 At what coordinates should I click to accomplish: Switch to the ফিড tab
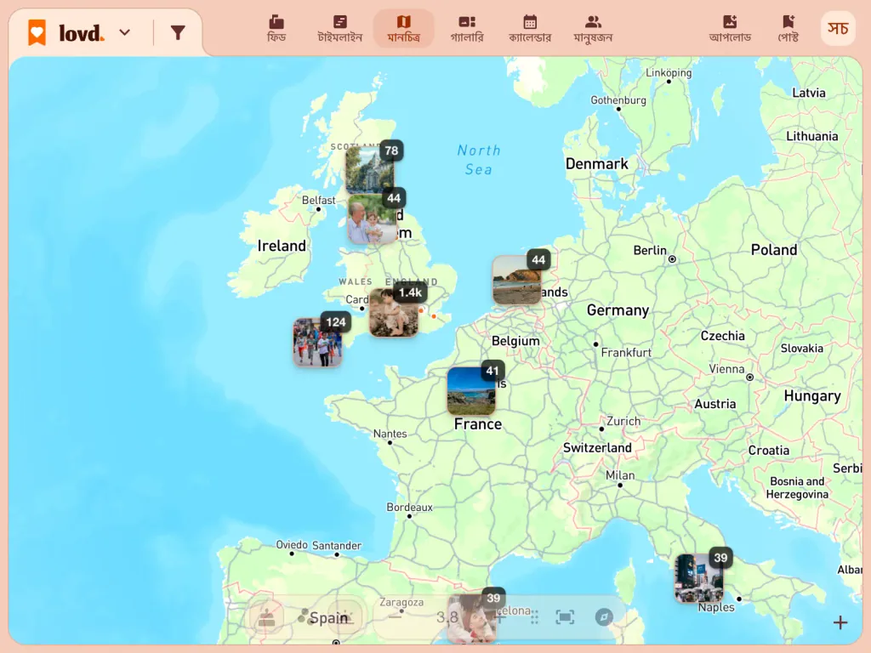(276, 29)
